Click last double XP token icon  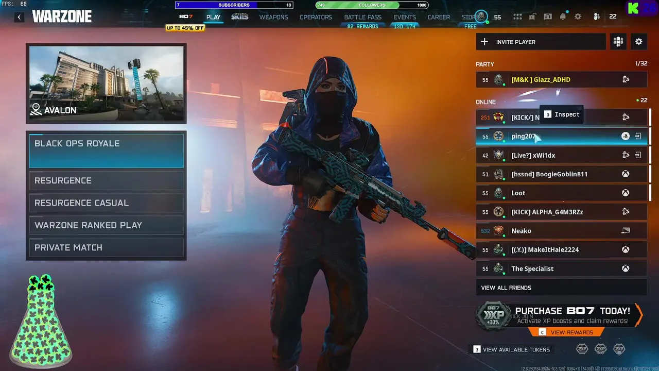point(619,349)
